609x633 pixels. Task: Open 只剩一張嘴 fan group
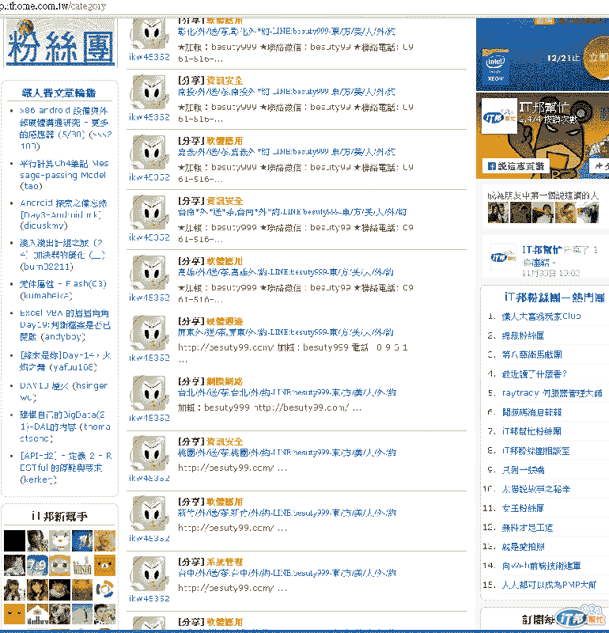(523, 470)
